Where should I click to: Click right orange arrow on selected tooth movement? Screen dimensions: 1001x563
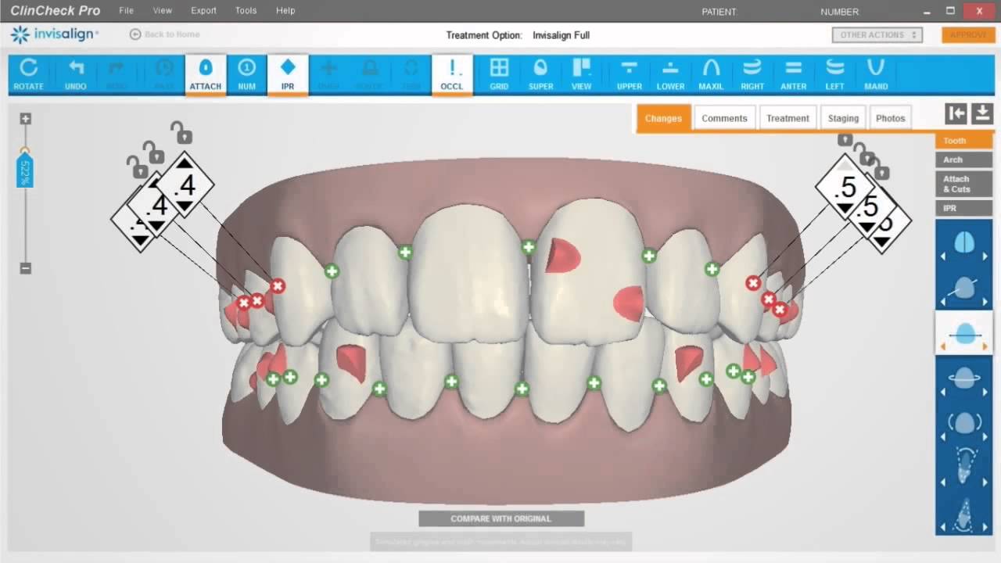click(x=985, y=346)
